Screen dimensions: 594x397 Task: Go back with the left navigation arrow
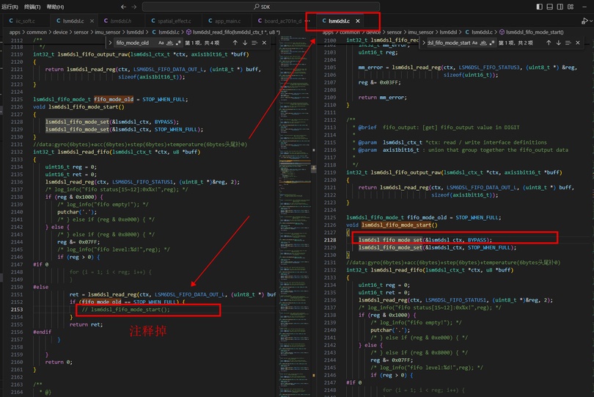123,7
